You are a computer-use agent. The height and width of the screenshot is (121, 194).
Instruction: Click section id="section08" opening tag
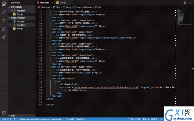(x=72, y=44)
